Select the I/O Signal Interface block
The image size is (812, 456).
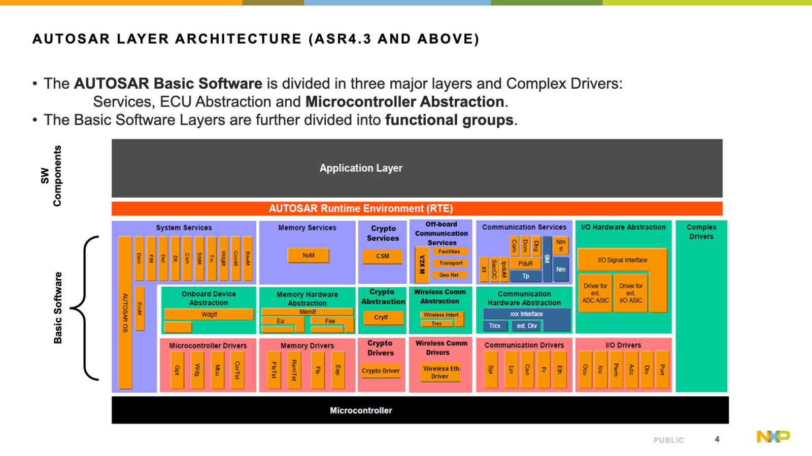click(x=622, y=260)
